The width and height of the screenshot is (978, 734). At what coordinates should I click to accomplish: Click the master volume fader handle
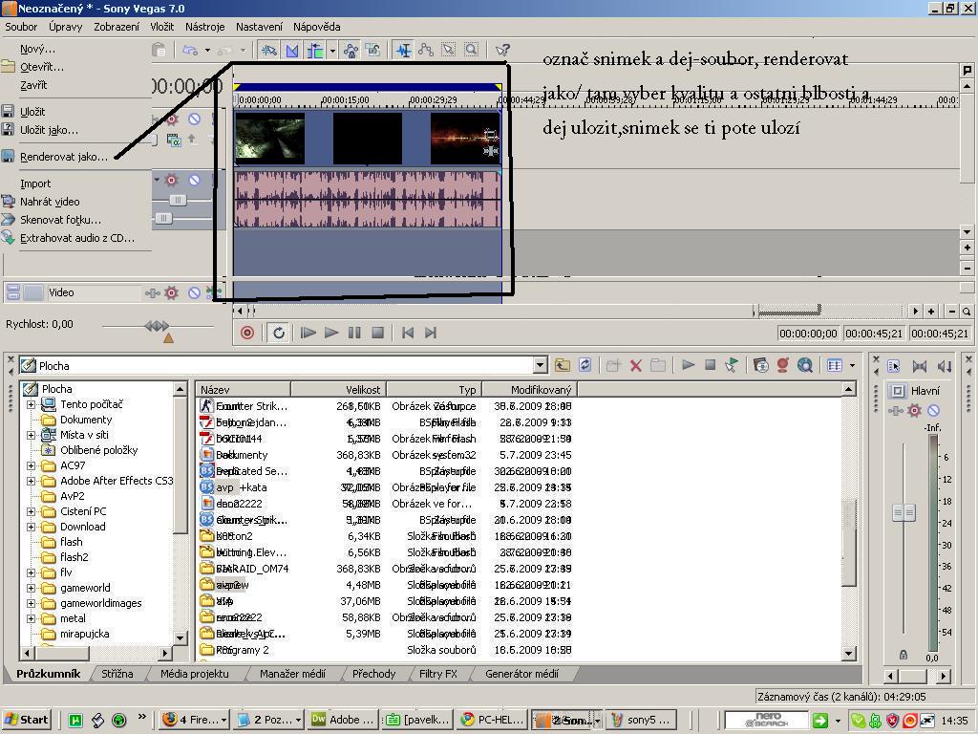click(904, 512)
